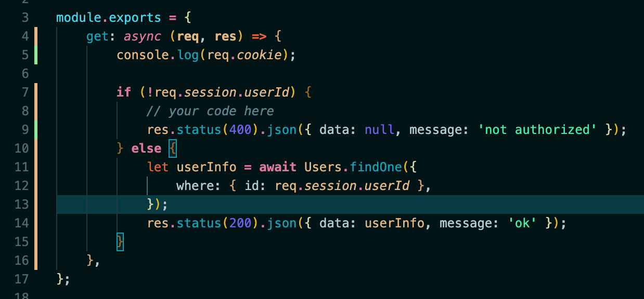Click line number 5 in the gutter
644x299 pixels.
tap(25, 55)
